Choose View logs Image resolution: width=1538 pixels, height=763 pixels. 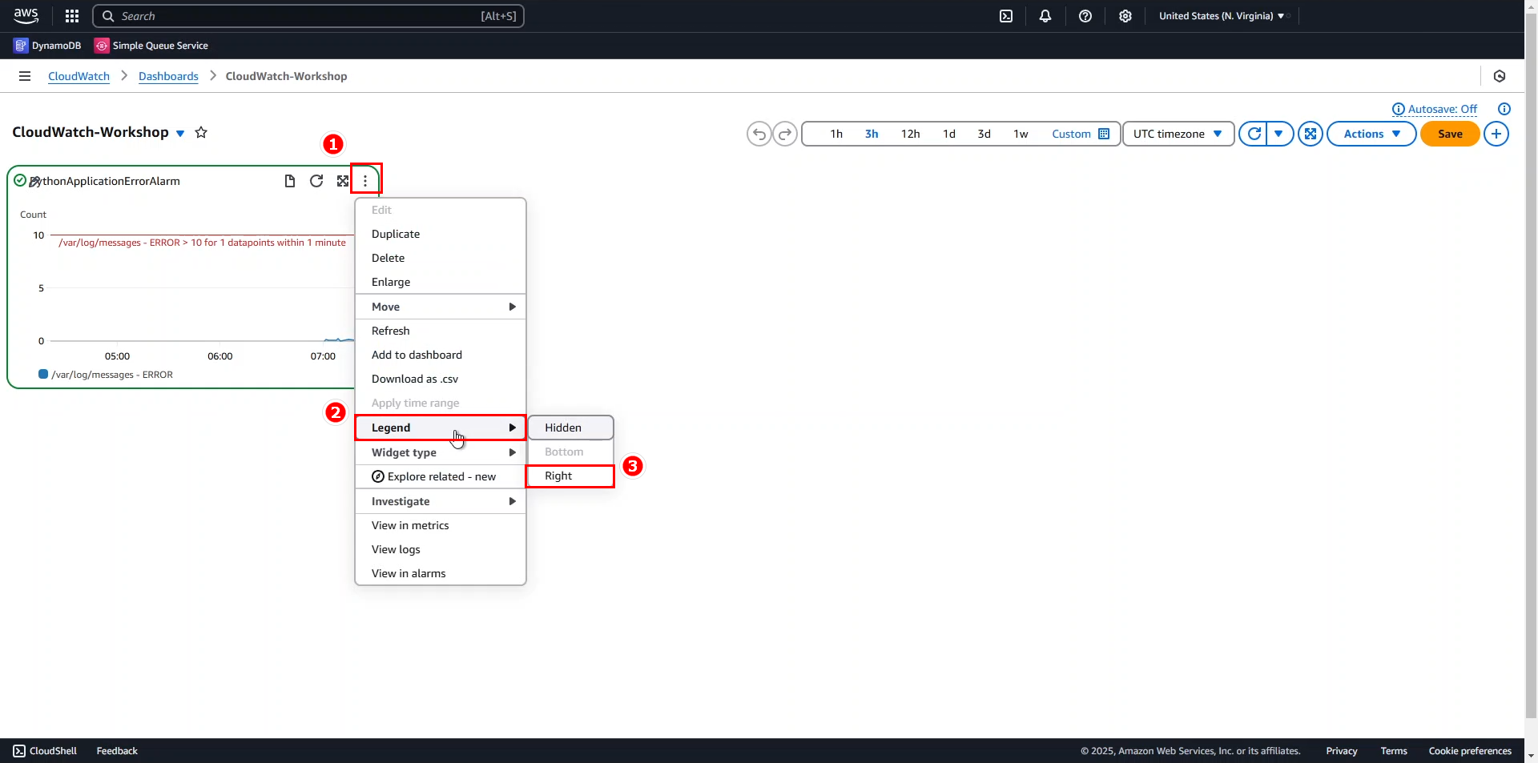click(441, 549)
